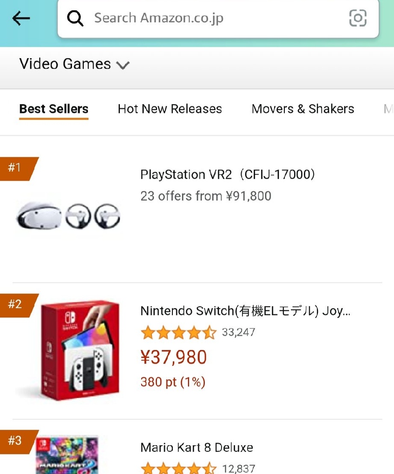Click the ¥37,980 price
The width and height of the screenshot is (394, 474).
(x=173, y=357)
